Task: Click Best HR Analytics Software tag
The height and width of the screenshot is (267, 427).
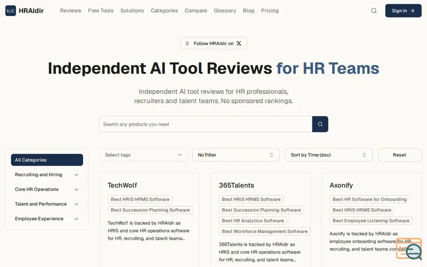Action: tap(252, 221)
